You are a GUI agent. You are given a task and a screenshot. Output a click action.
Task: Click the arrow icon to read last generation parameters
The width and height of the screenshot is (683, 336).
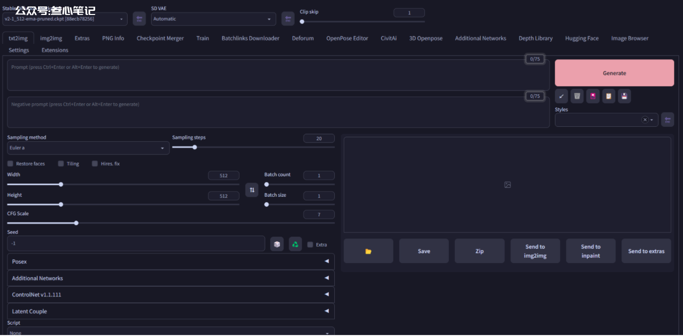pyautogui.click(x=561, y=96)
